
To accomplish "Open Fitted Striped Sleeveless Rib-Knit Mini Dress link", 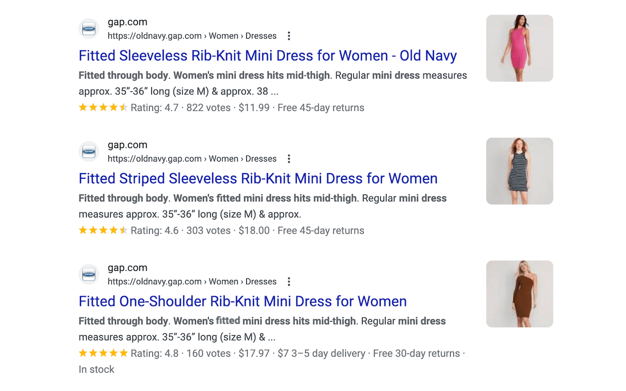I will [x=258, y=179].
